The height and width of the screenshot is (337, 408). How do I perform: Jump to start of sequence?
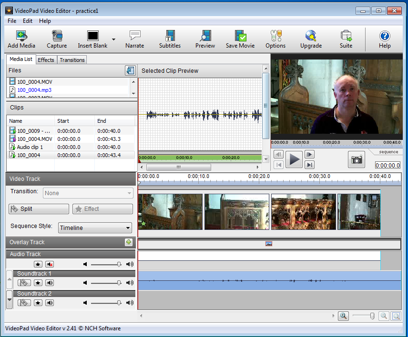point(278,165)
